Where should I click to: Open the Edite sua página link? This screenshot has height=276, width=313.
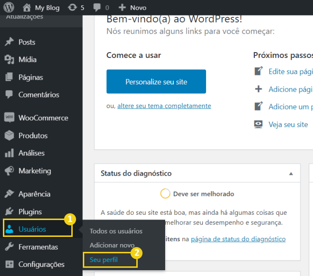click(291, 71)
